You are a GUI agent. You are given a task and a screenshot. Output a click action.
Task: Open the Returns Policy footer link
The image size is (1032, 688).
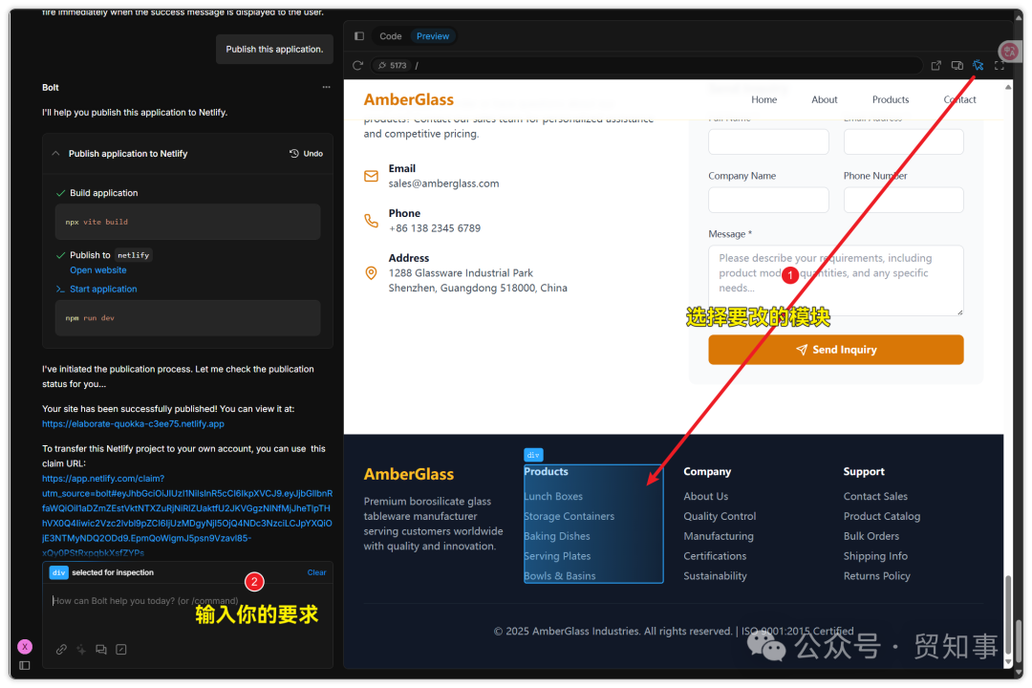click(876, 575)
